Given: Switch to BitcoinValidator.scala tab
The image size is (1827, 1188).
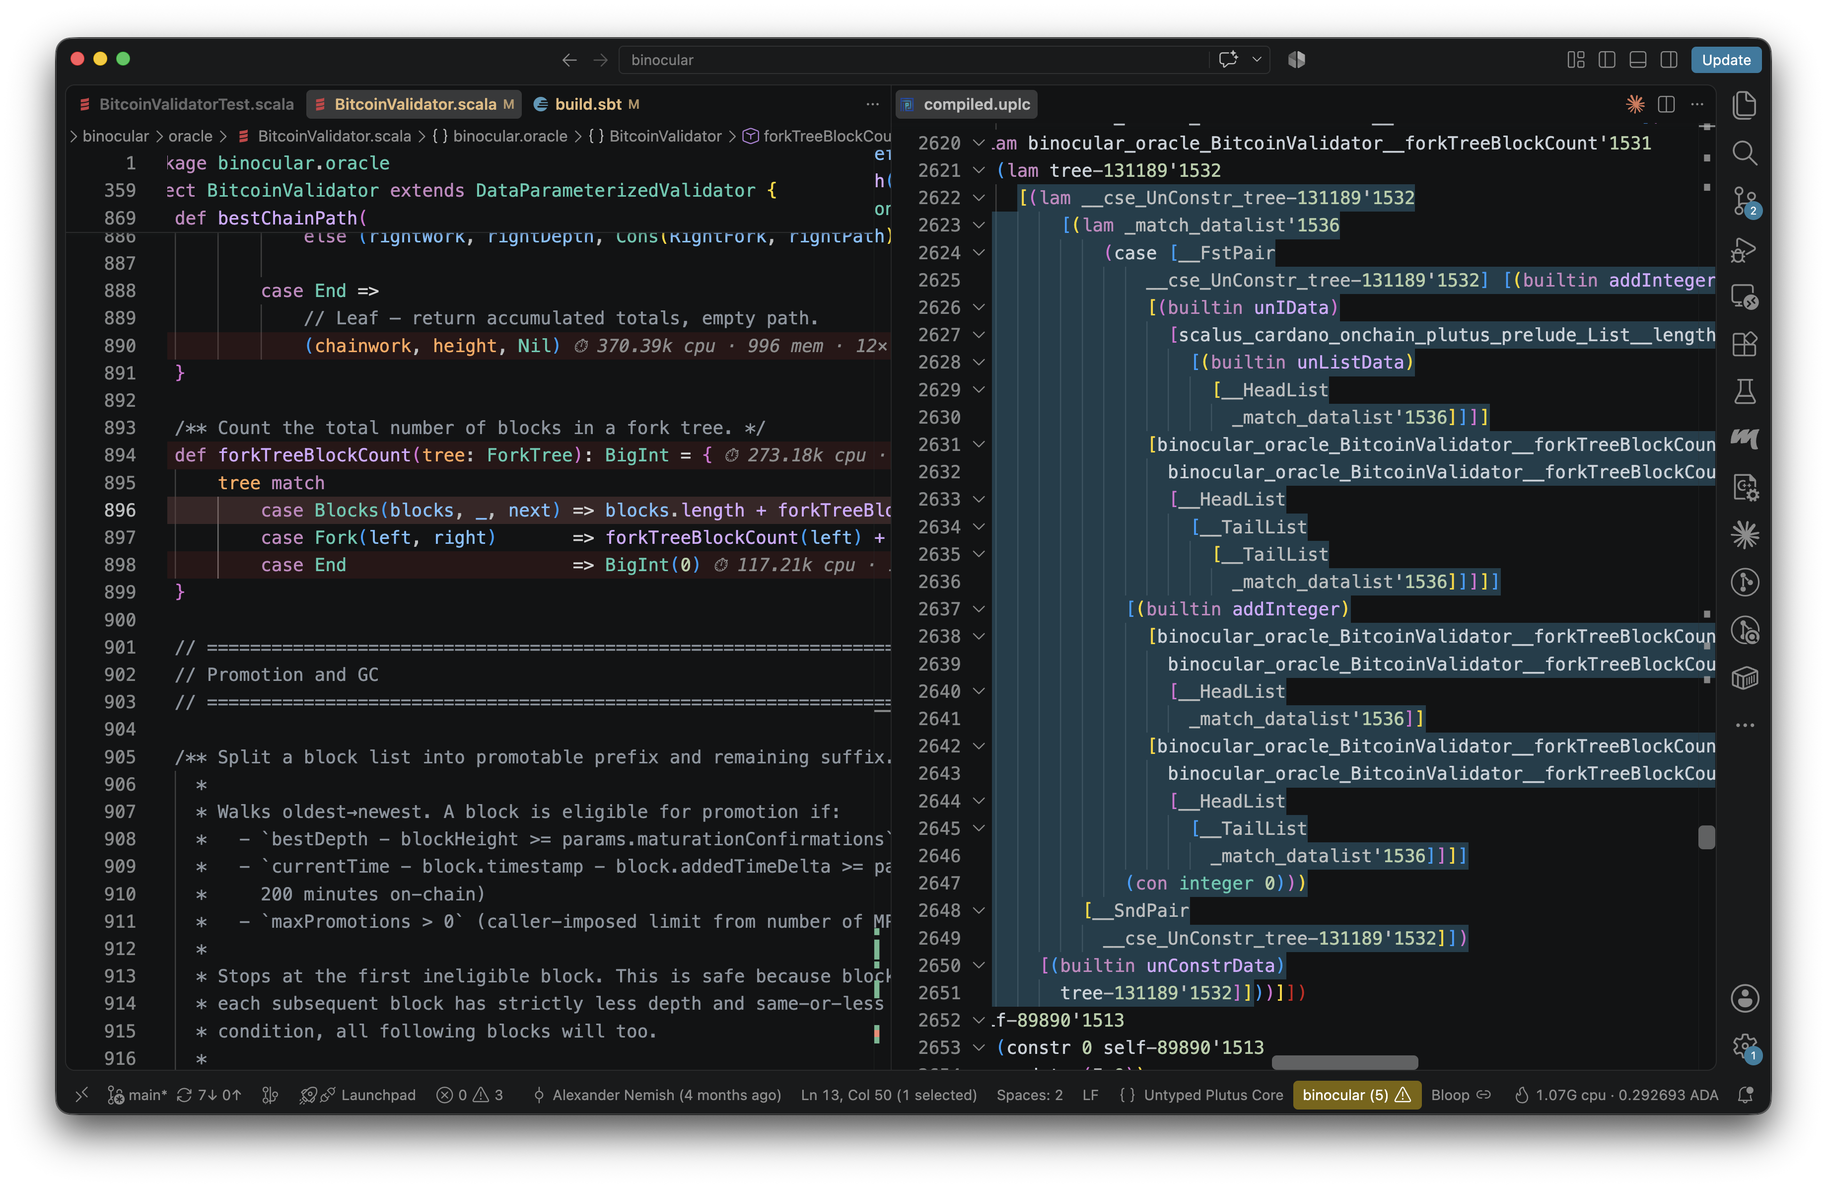Looking at the screenshot, I should [415, 104].
